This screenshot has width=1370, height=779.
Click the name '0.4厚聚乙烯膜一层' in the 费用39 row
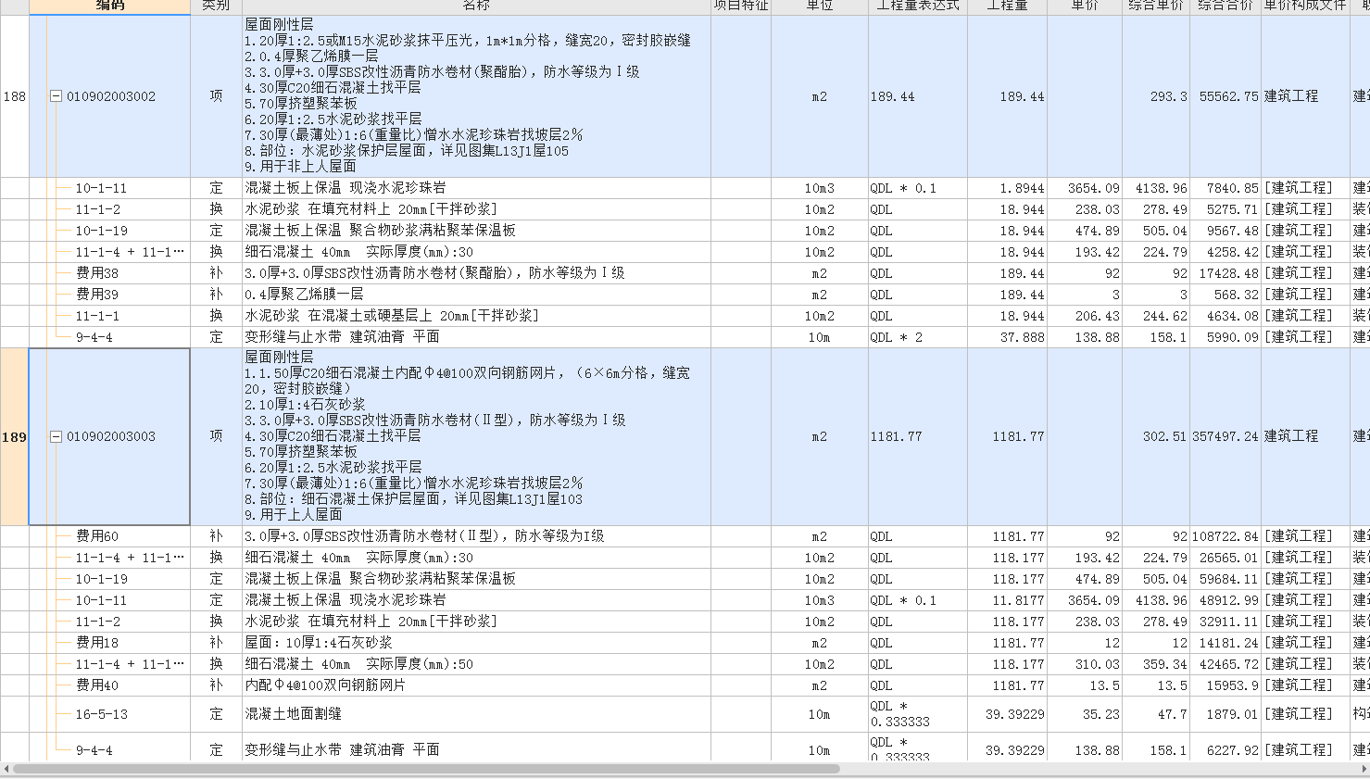pos(304,295)
